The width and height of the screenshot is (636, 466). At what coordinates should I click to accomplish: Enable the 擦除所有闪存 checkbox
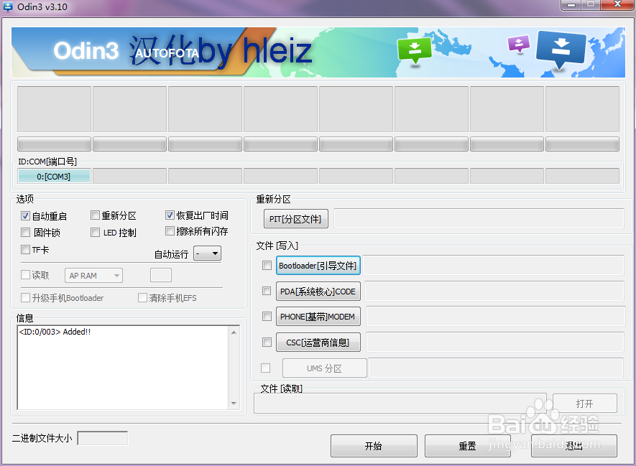tap(170, 231)
